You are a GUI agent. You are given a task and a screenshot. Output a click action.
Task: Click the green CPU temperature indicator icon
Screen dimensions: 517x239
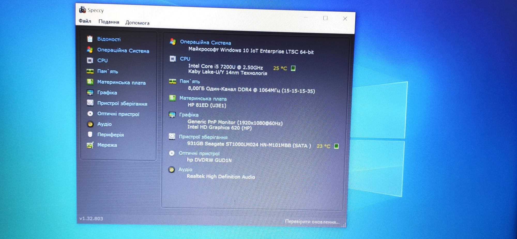tap(293, 68)
